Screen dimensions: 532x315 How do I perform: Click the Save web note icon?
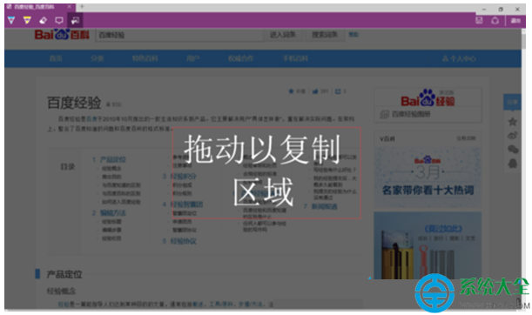[x=479, y=20]
